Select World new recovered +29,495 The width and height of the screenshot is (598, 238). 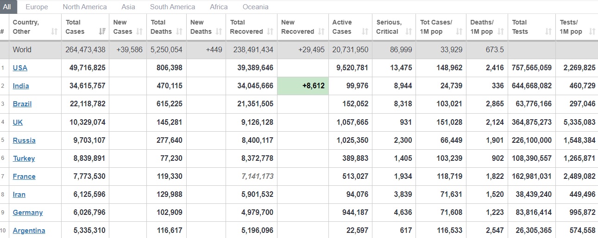click(312, 50)
